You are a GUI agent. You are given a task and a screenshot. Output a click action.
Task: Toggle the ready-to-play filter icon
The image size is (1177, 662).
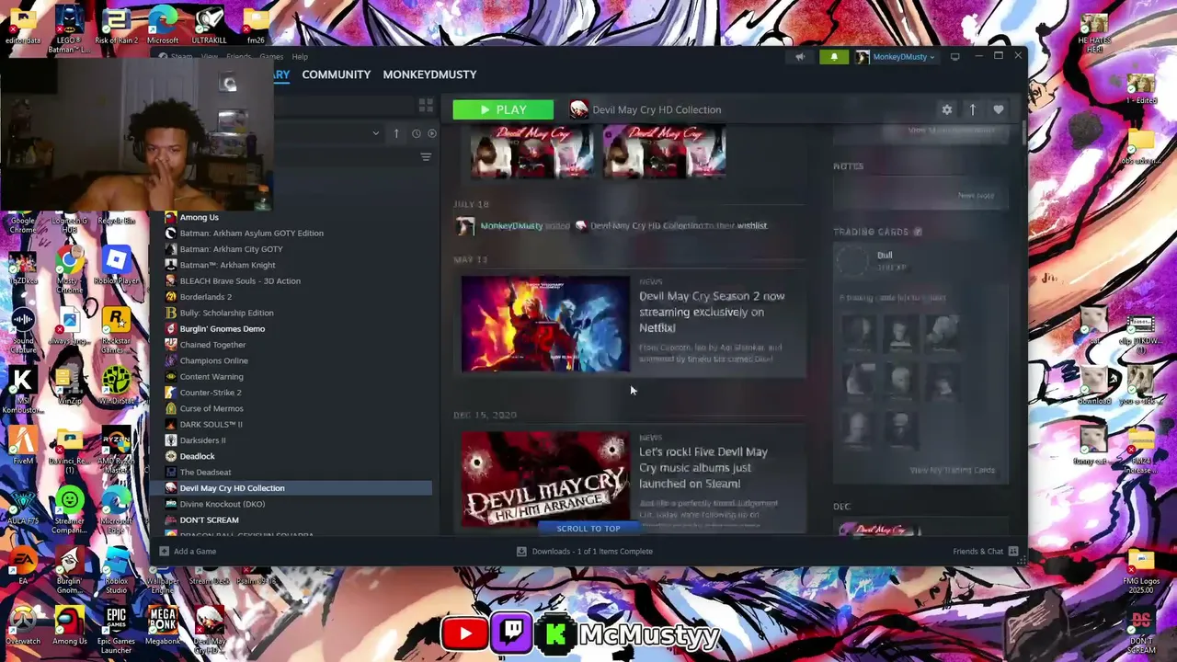432,133
